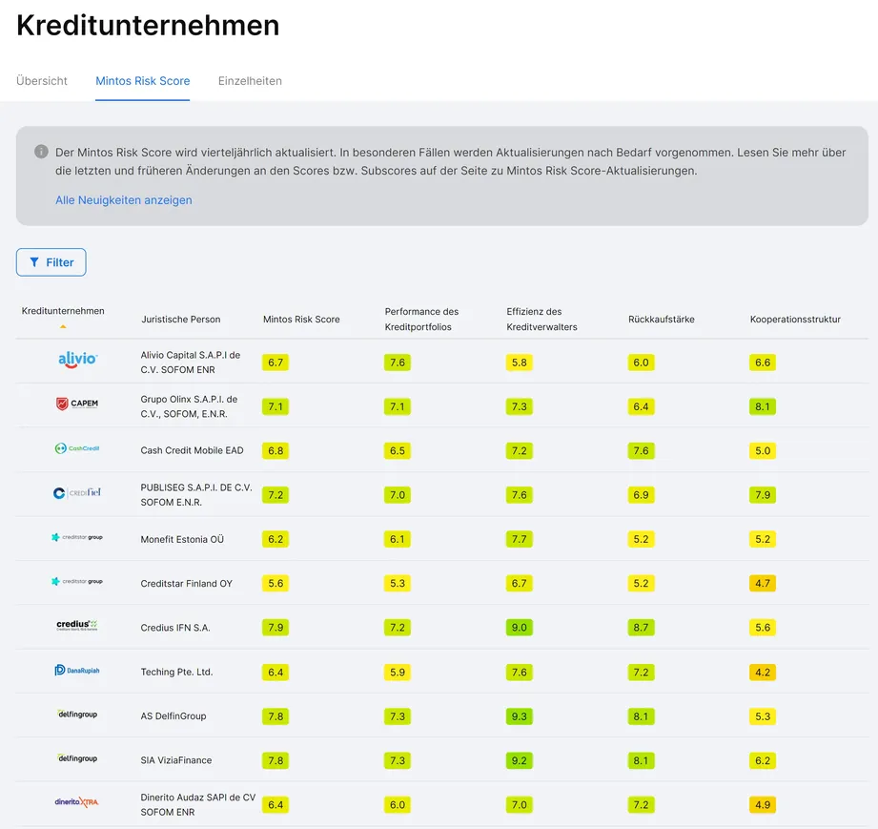Click the info icon in the notice banner
Image resolution: width=878 pixels, height=829 pixels.
click(41, 152)
